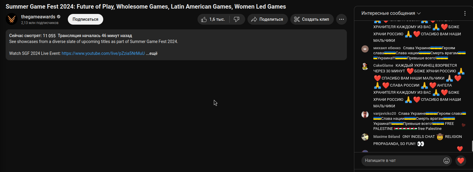Image resolution: width=473 pixels, height=172 pixels.
Task: Click Трансляция началась 46 минут назад text
Action: (95, 36)
